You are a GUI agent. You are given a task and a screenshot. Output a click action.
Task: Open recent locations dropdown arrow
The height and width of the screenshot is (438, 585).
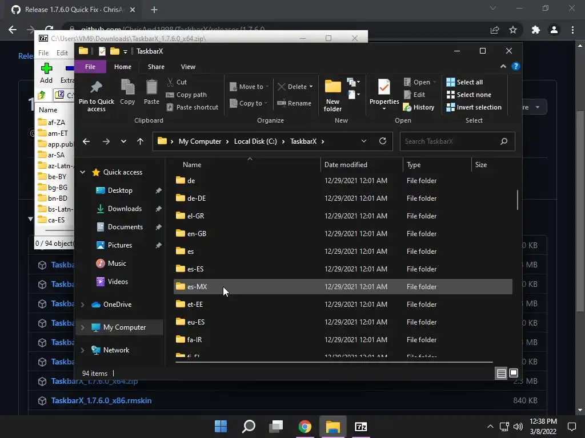pos(123,141)
